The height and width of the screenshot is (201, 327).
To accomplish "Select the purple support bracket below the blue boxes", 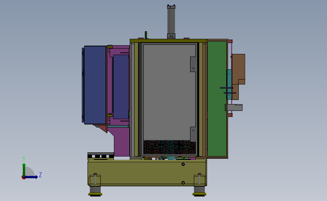I will tap(122, 142).
